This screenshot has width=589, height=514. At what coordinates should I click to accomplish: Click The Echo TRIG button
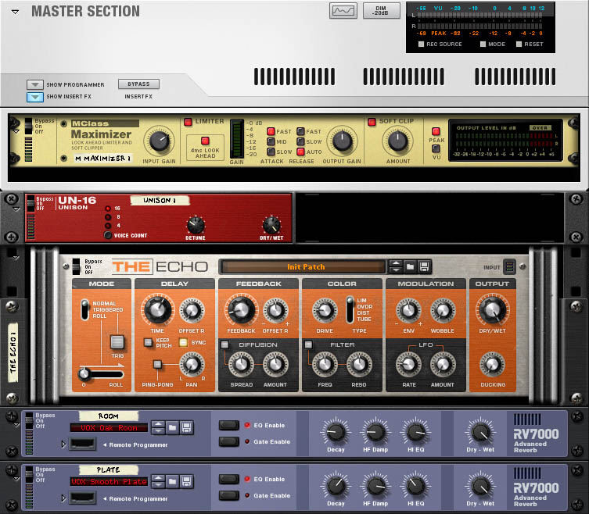(117, 342)
